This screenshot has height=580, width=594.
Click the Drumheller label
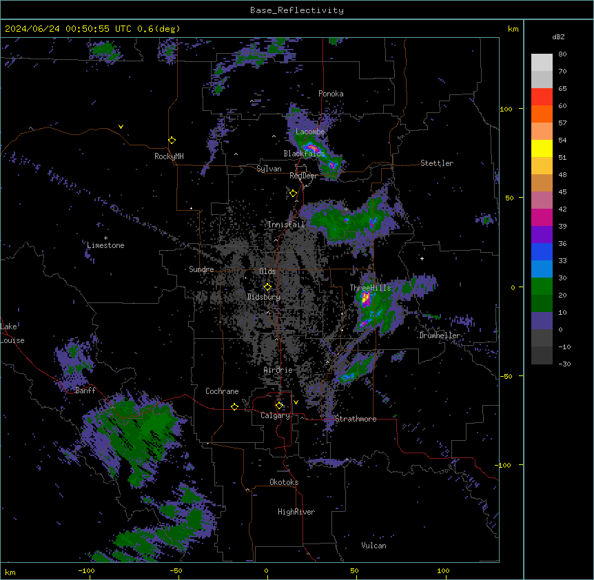(440, 335)
